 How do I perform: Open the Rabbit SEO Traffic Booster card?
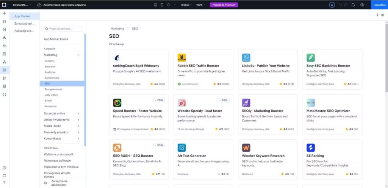(203, 69)
